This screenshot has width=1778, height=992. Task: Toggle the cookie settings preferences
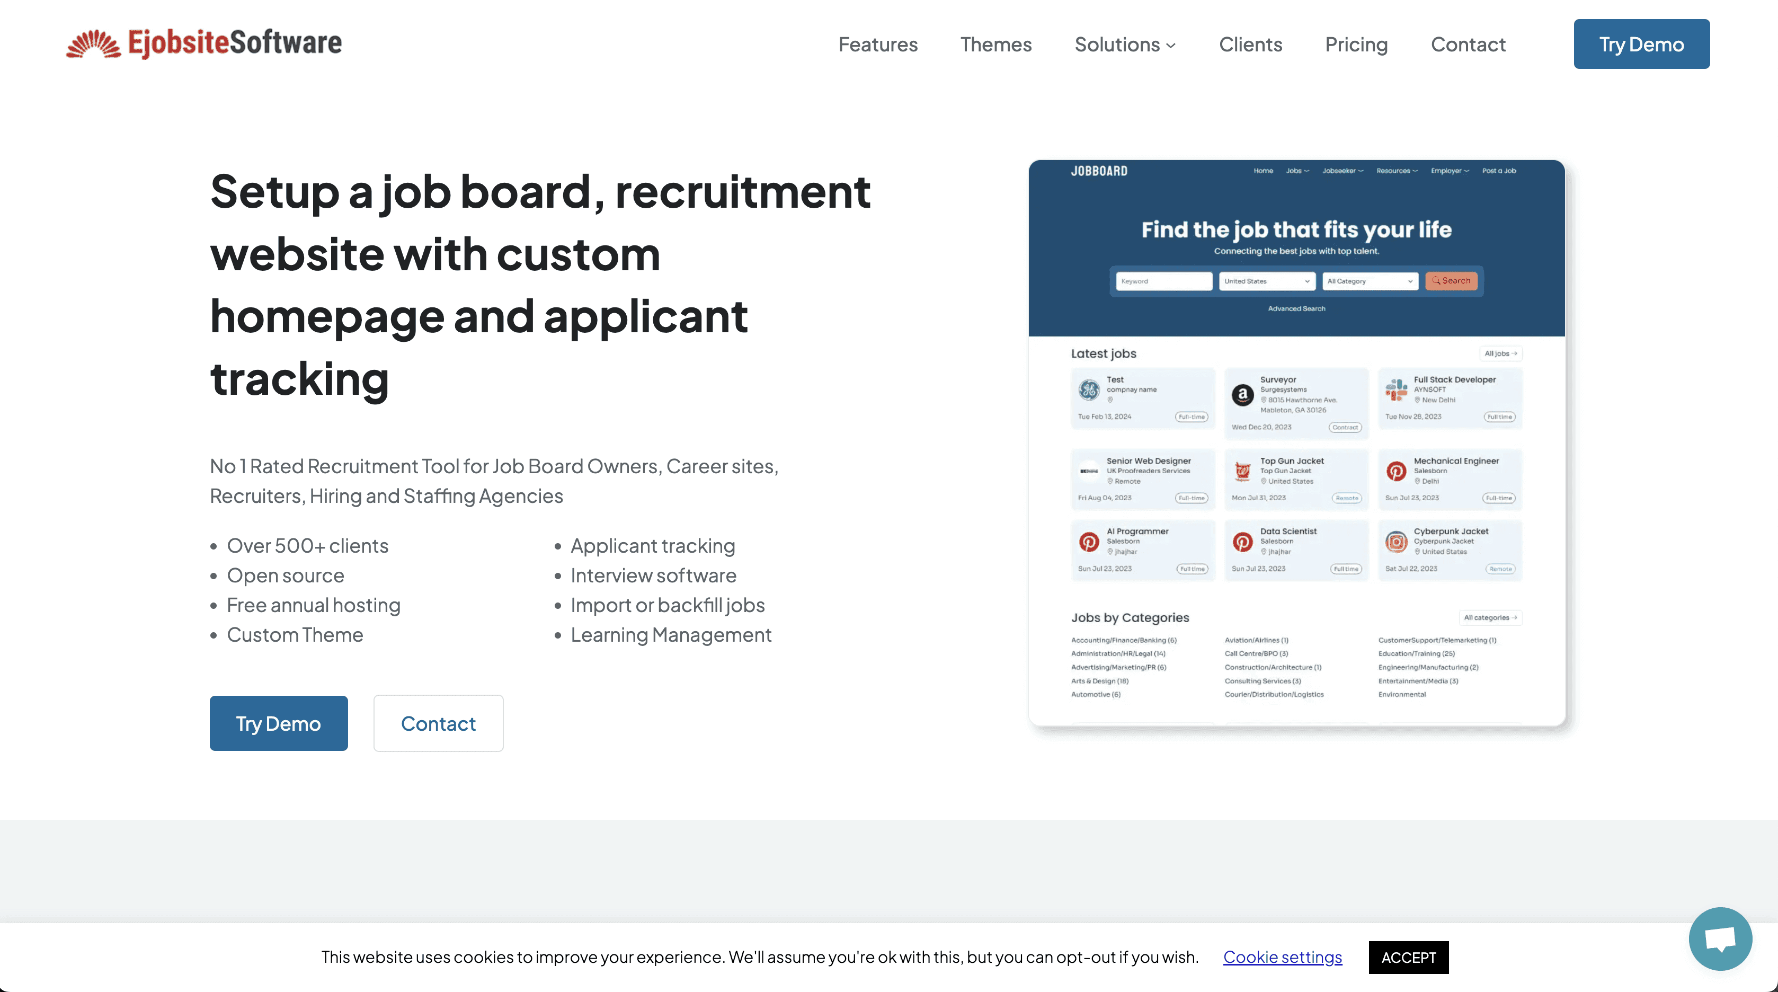[1282, 955]
